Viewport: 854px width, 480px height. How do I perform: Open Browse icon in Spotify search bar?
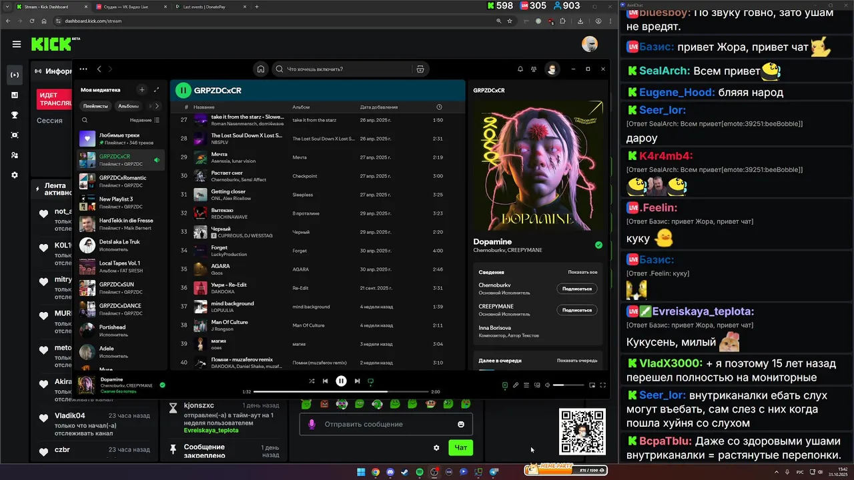420,69
